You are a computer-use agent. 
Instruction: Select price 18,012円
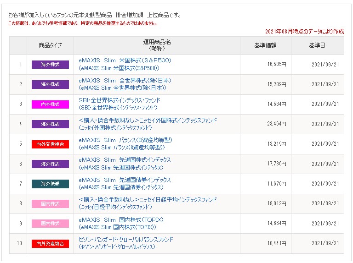coord(277,203)
